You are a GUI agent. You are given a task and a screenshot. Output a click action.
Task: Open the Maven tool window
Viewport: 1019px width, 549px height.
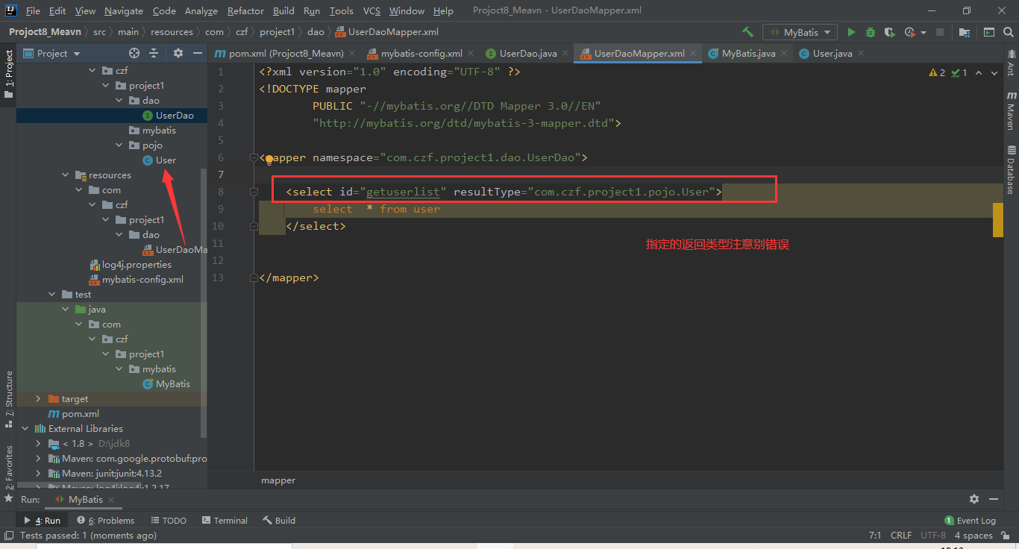1011,110
